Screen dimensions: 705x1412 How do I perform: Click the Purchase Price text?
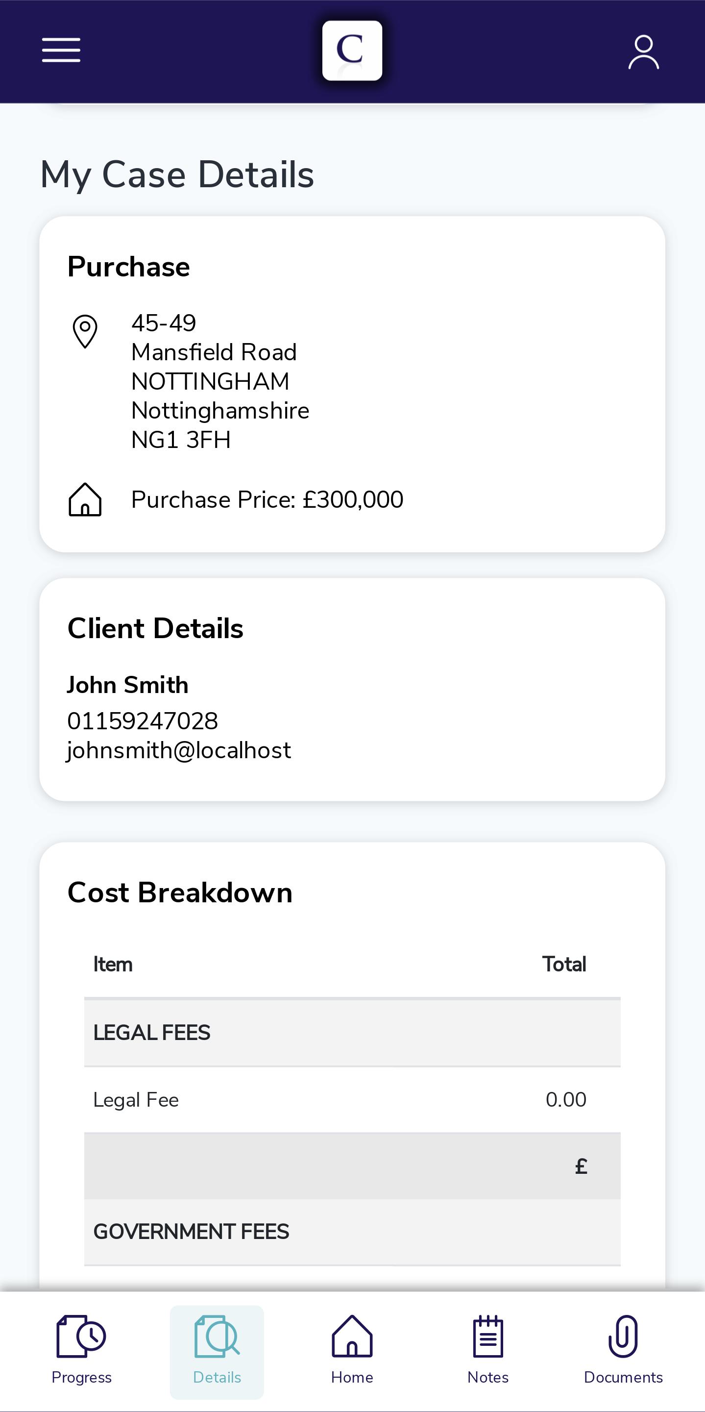(267, 499)
